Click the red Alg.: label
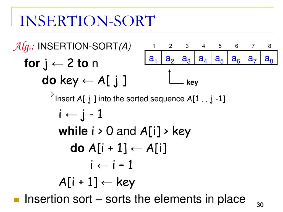This screenshot has height=212, width=283. click(x=24, y=46)
